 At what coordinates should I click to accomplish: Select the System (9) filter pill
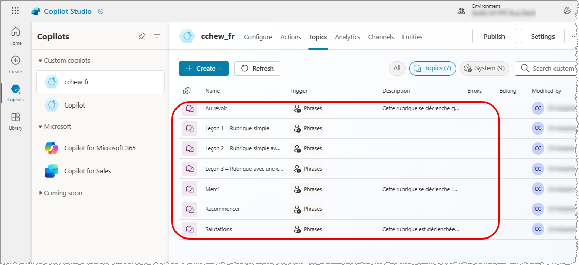coord(485,68)
